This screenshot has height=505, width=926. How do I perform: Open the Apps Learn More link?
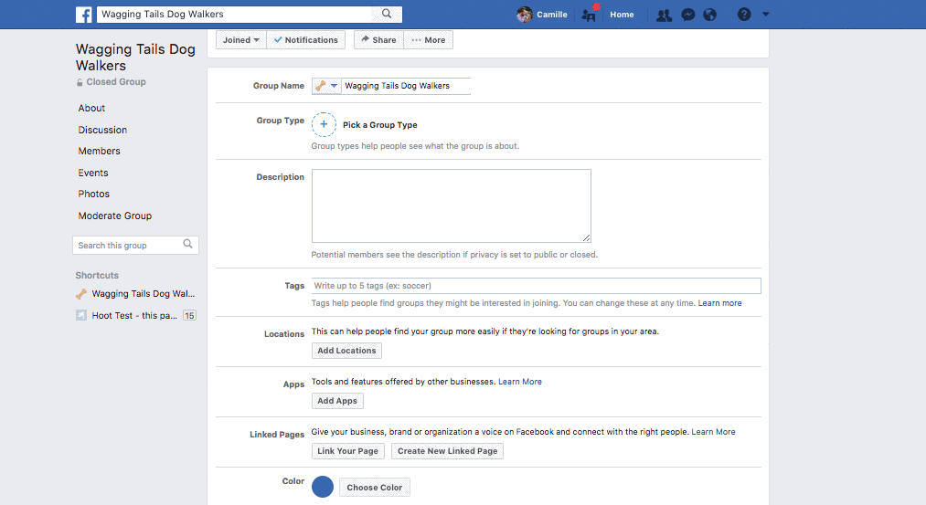tap(520, 382)
